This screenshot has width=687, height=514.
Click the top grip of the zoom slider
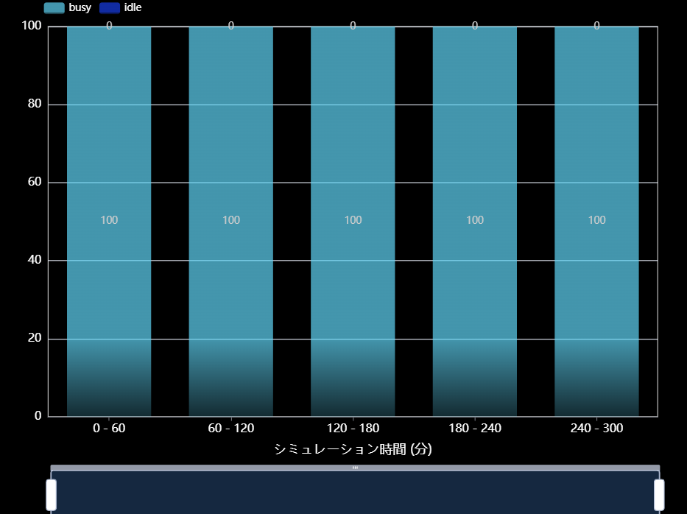(355, 468)
